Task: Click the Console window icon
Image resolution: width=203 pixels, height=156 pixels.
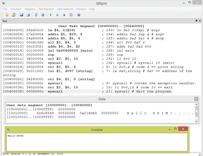Action: (9, 129)
